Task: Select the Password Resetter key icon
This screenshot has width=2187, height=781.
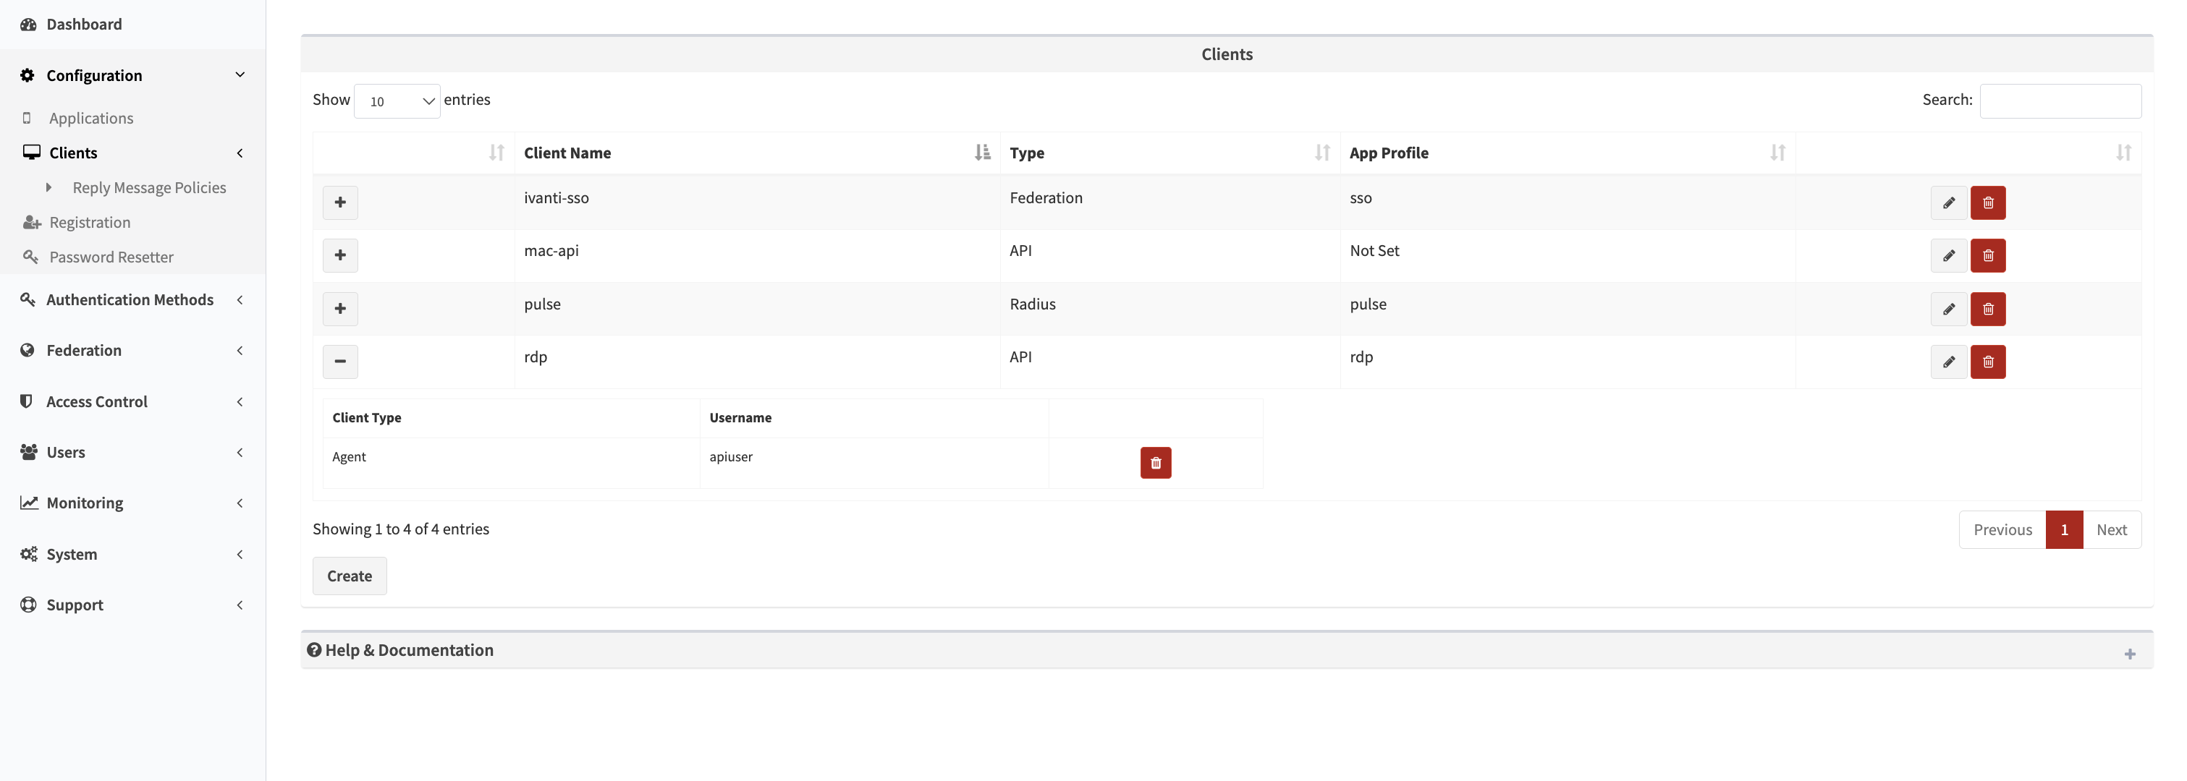Action: [30, 257]
